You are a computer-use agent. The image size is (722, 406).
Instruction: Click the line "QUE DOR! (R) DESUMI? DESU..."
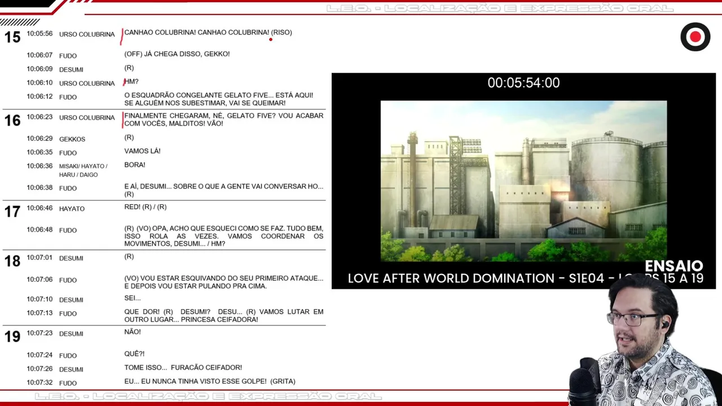pyautogui.click(x=224, y=316)
